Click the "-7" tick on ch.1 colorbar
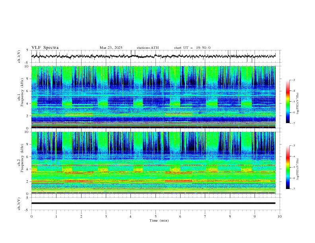Viewport: 315px width, 243px height. [294, 123]
